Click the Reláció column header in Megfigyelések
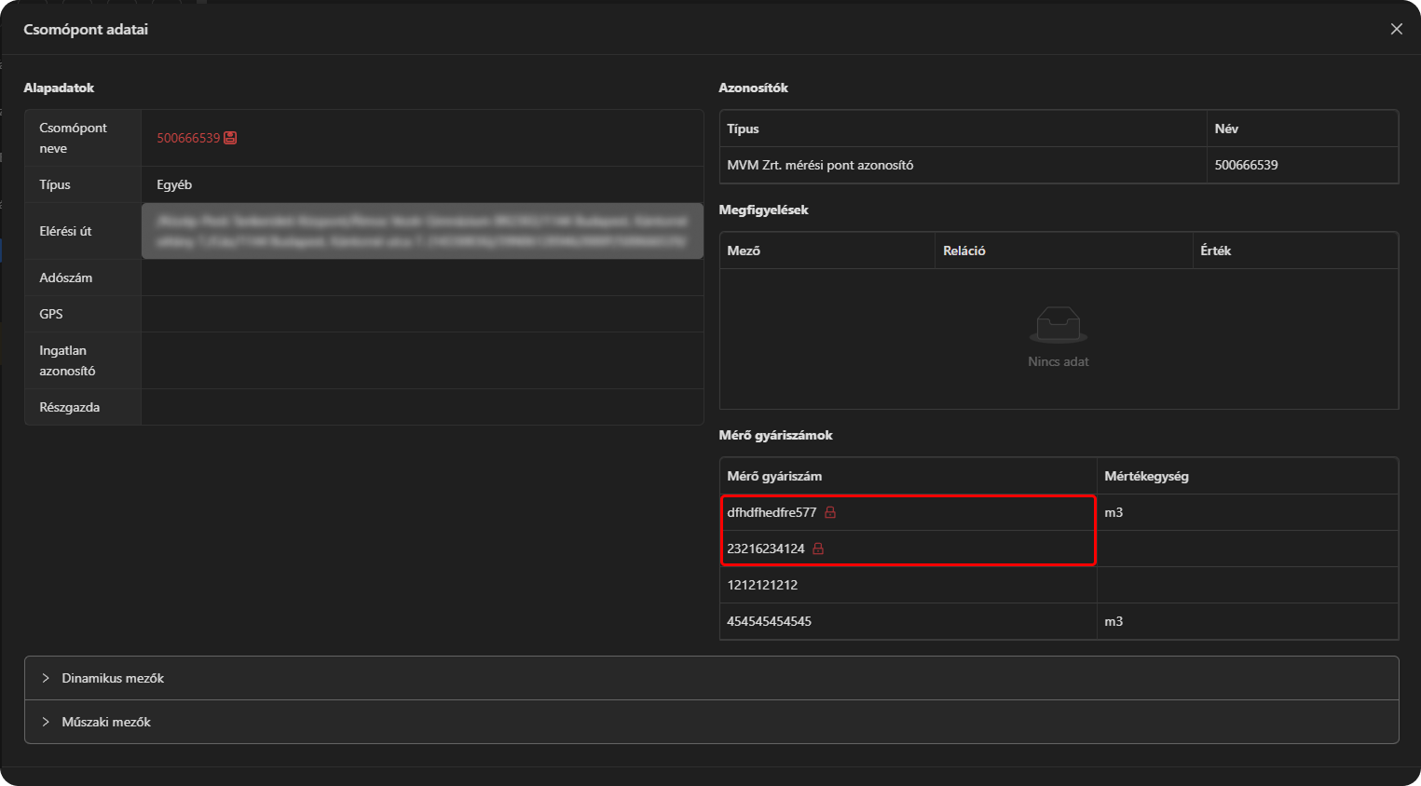This screenshot has width=1421, height=786. click(963, 251)
